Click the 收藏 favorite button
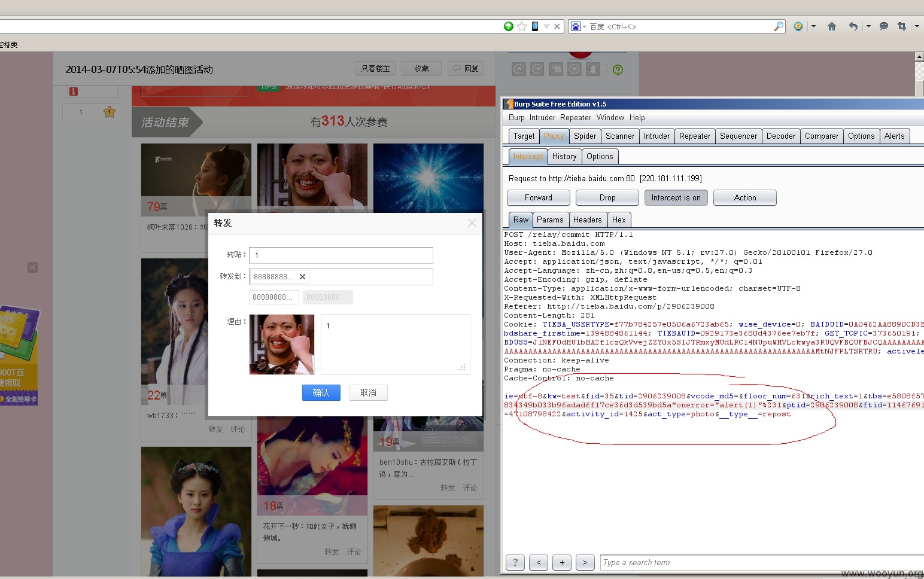The height and width of the screenshot is (579, 924). (x=421, y=69)
